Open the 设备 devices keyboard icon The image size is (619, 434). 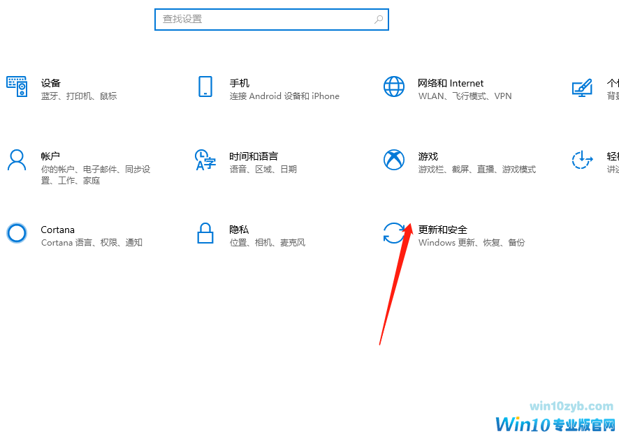[x=17, y=87]
